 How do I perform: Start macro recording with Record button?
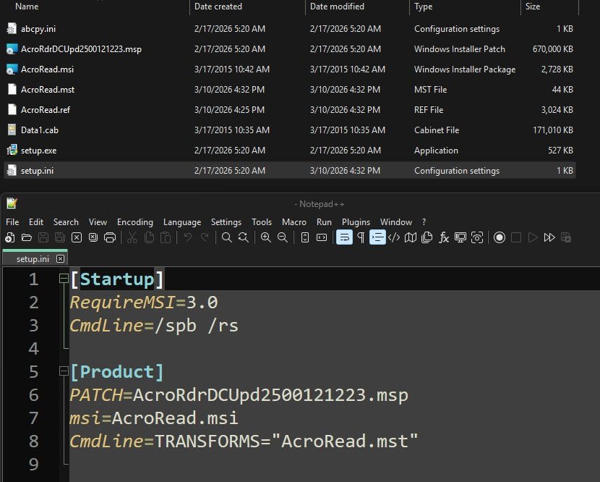499,237
